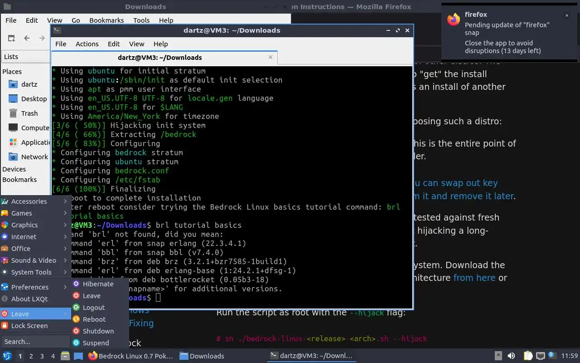Open the wired network tray icon
Screen dimensions: 580x363
coord(540,356)
